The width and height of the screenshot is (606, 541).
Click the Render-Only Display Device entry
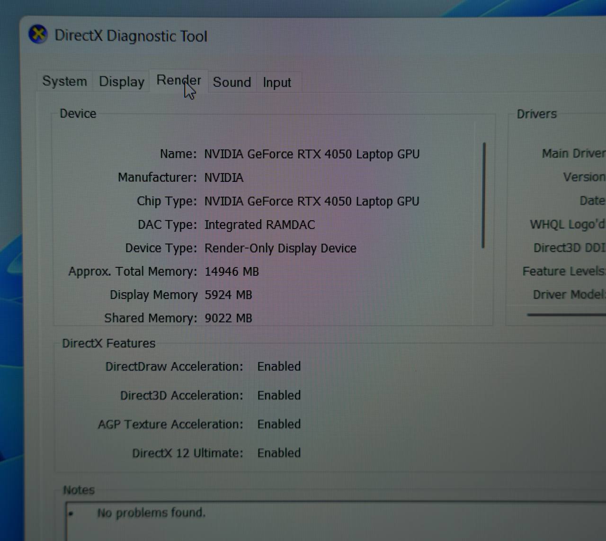click(280, 248)
